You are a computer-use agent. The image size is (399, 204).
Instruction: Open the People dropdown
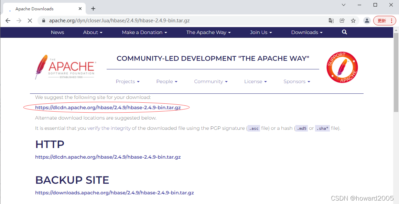167,81
